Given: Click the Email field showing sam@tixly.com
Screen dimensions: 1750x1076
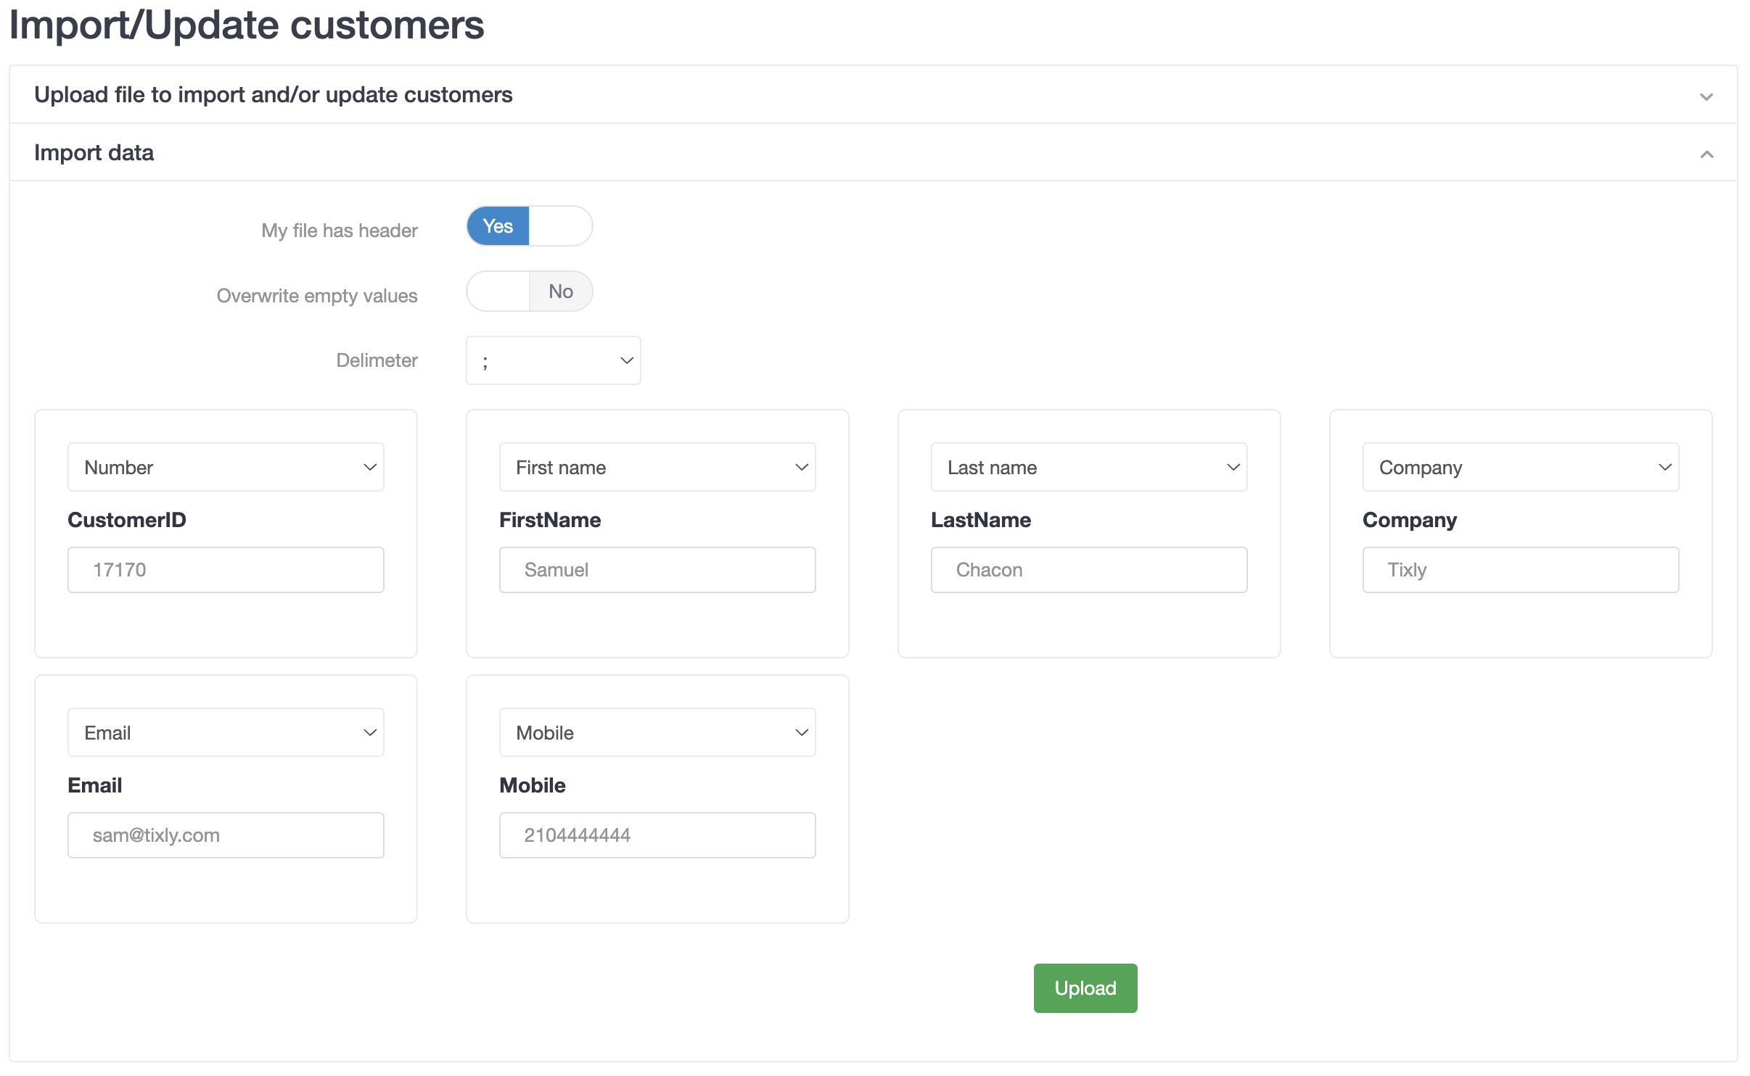Looking at the screenshot, I should click(x=226, y=835).
